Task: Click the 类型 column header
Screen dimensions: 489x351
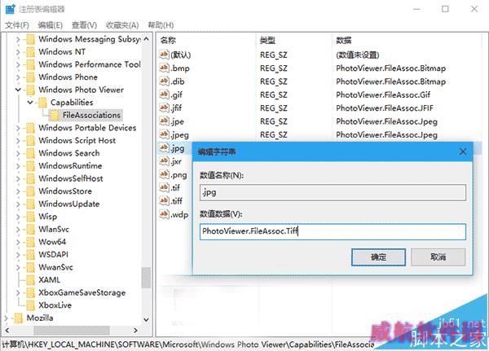Action: 267,40
